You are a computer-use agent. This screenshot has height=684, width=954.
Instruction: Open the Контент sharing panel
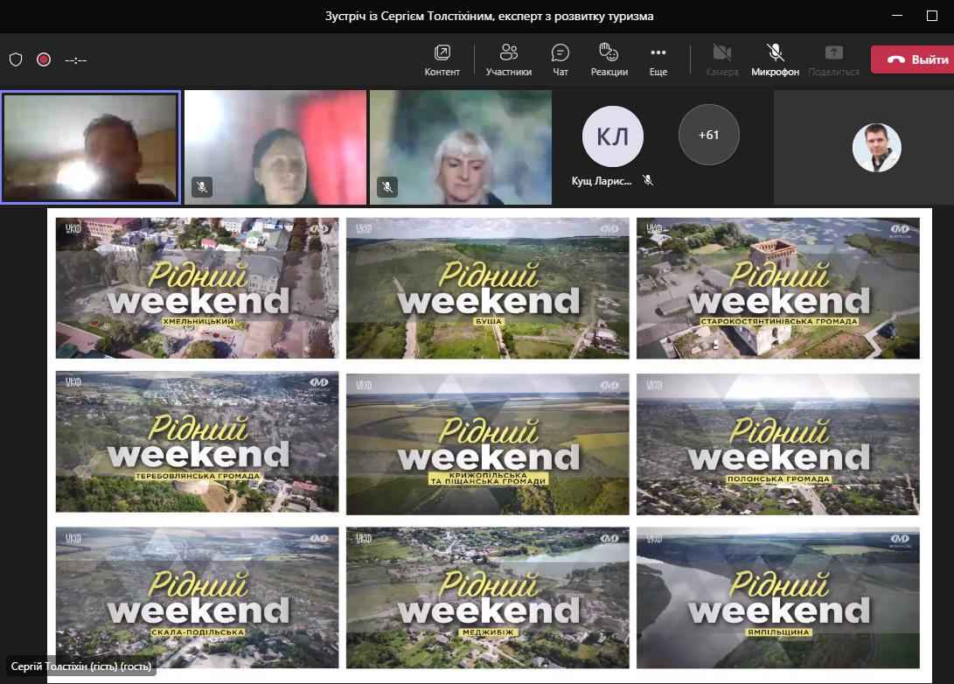(442, 59)
